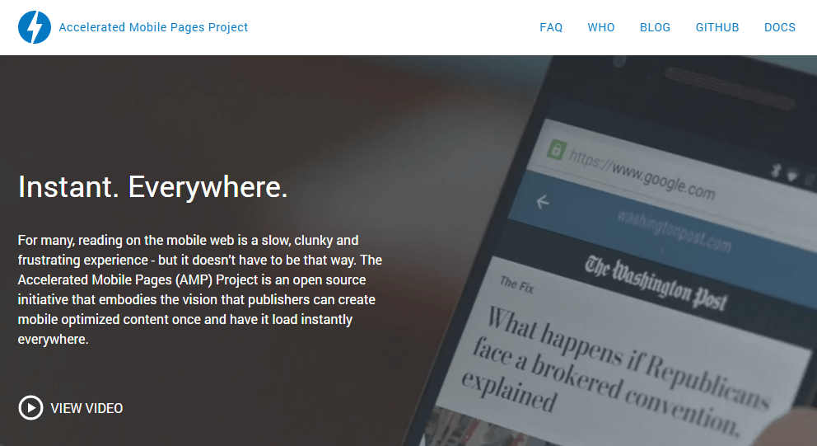Click the AMP lightning bolt logo
This screenshot has width=817, height=446.
click(x=35, y=27)
